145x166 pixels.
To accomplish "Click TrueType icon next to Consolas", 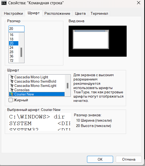I will [x=12, y=90].
